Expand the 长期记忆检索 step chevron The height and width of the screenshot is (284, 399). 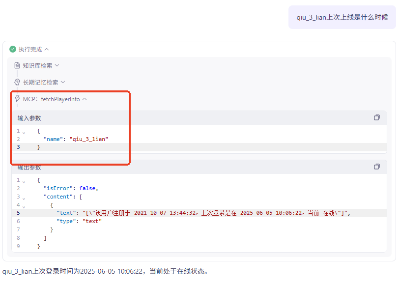63,82
